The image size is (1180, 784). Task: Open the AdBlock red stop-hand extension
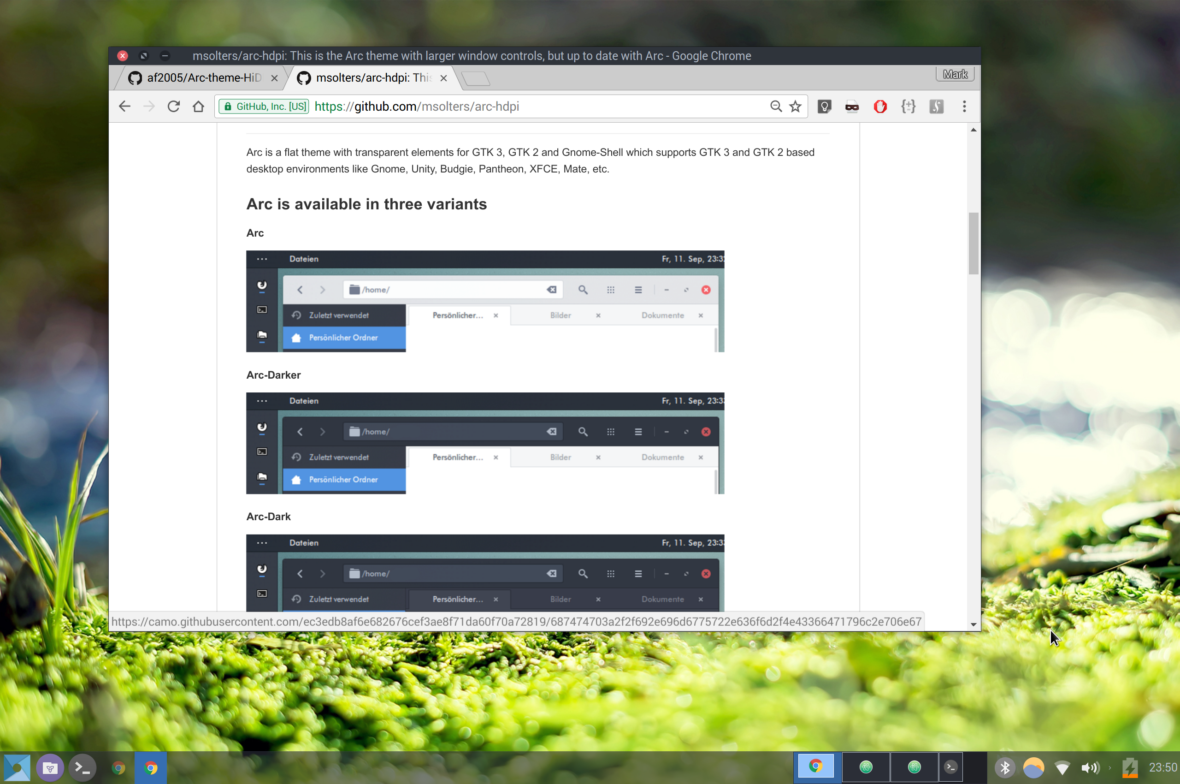[x=880, y=107]
